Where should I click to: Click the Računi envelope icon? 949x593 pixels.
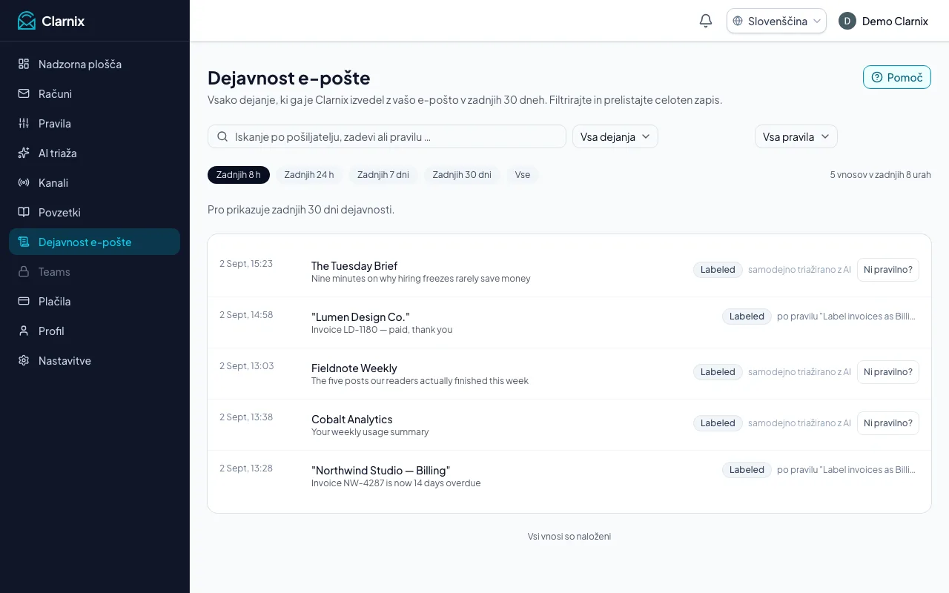[x=24, y=93]
